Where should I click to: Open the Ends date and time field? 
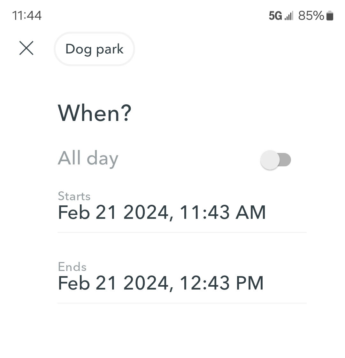161,283
